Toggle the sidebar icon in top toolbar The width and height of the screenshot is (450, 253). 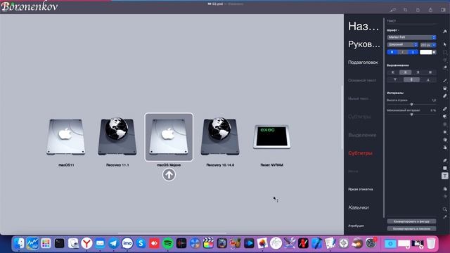coord(443,10)
